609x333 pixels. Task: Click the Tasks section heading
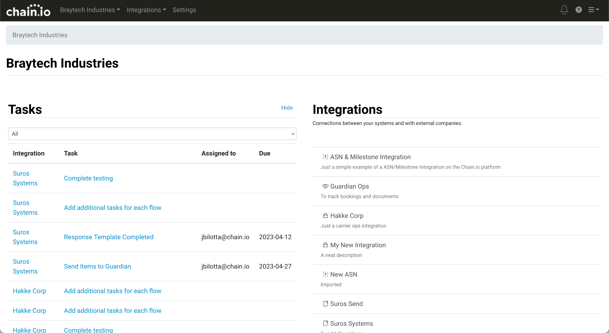25,109
